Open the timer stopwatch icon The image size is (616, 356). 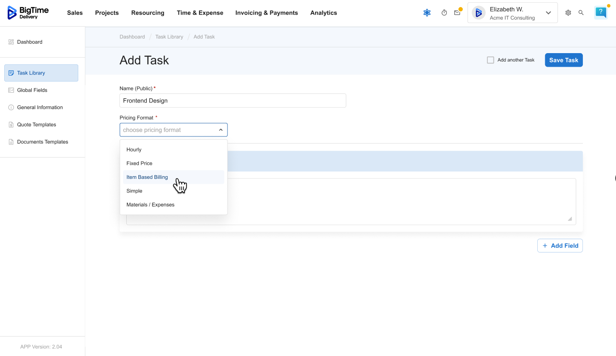(x=444, y=13)
